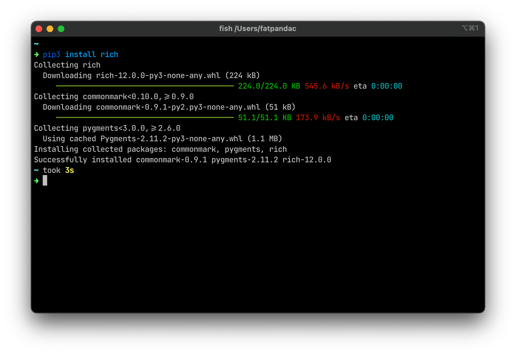Click the cyan tilde home directory indicator
516x354 pixels.
[36, 44]
